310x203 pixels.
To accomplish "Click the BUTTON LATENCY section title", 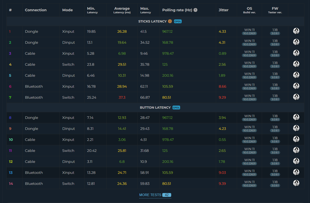I will coord(155,108).
